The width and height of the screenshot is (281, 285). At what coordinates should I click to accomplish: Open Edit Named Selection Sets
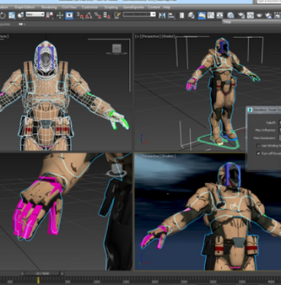pyautogui.click(x=117, y=15)
